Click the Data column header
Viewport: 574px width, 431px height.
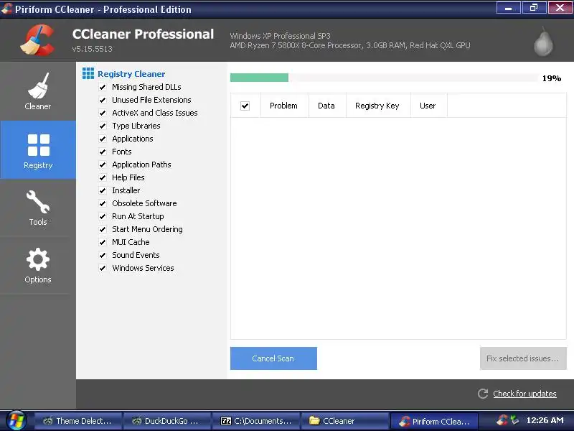(x=327, y=106)
